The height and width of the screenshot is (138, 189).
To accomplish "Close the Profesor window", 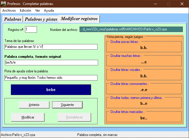I will (182, 4).
